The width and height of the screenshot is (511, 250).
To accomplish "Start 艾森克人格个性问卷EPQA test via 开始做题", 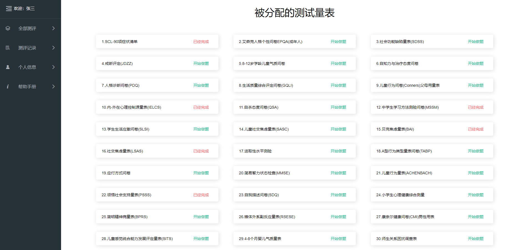I will pos(338,42).
